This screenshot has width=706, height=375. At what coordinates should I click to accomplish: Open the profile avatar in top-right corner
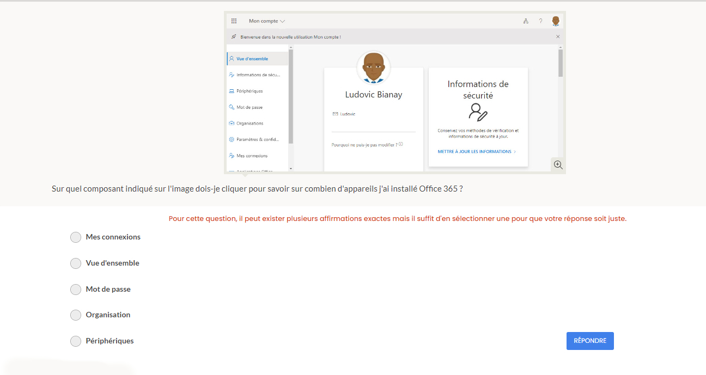(556, 21)
